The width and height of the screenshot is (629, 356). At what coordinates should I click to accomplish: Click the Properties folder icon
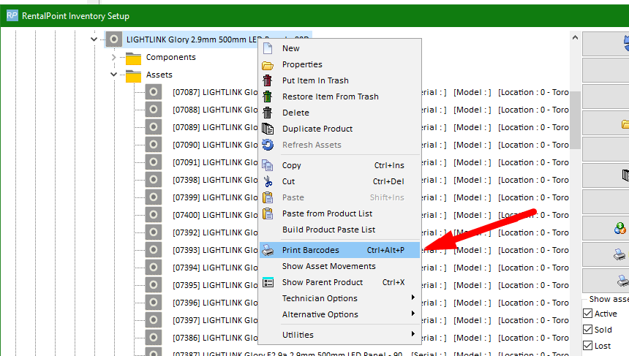coord(268,65)
